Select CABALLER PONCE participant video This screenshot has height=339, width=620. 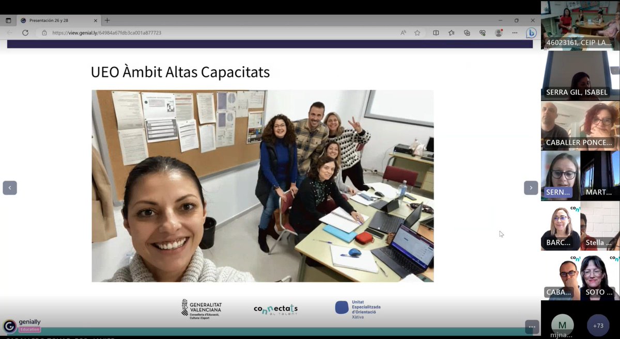(580, 125)
